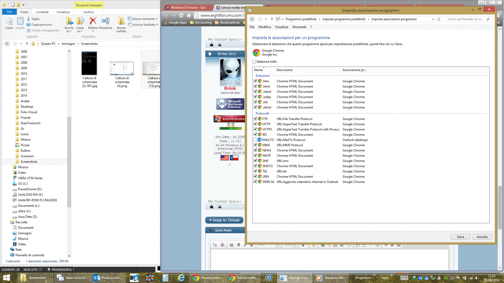Screen dimensions: 504x283
Task: Click the Nome column header
Action: pyautogui.click(x=263, y=70)
